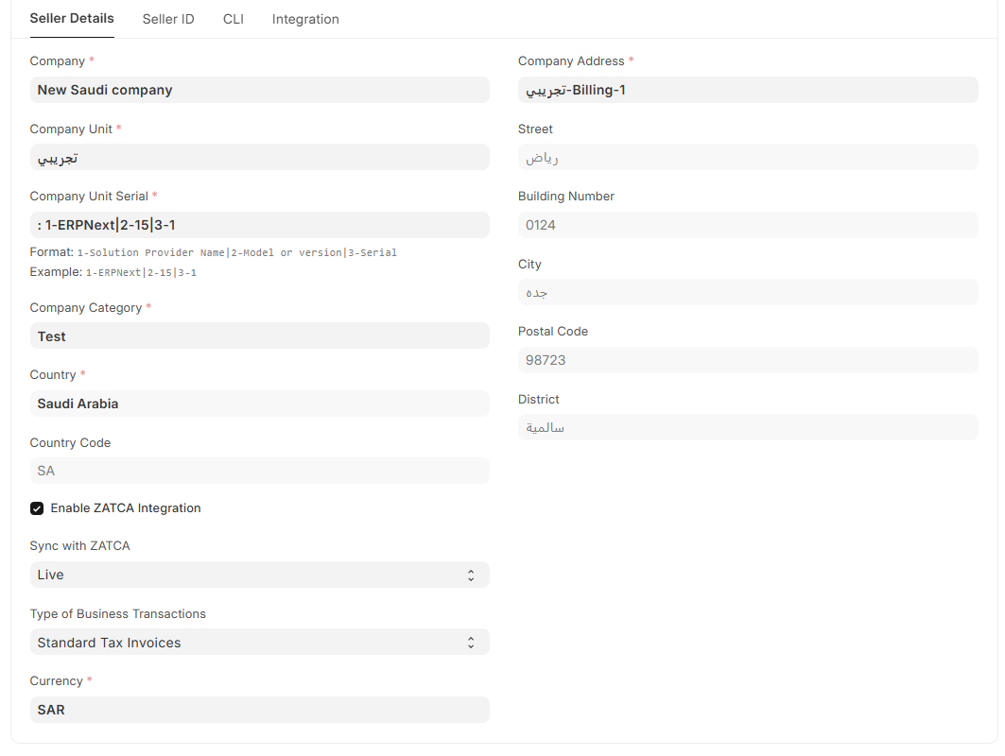
Task: Select the Seller Details tab
Action: [x=72, y=18]
